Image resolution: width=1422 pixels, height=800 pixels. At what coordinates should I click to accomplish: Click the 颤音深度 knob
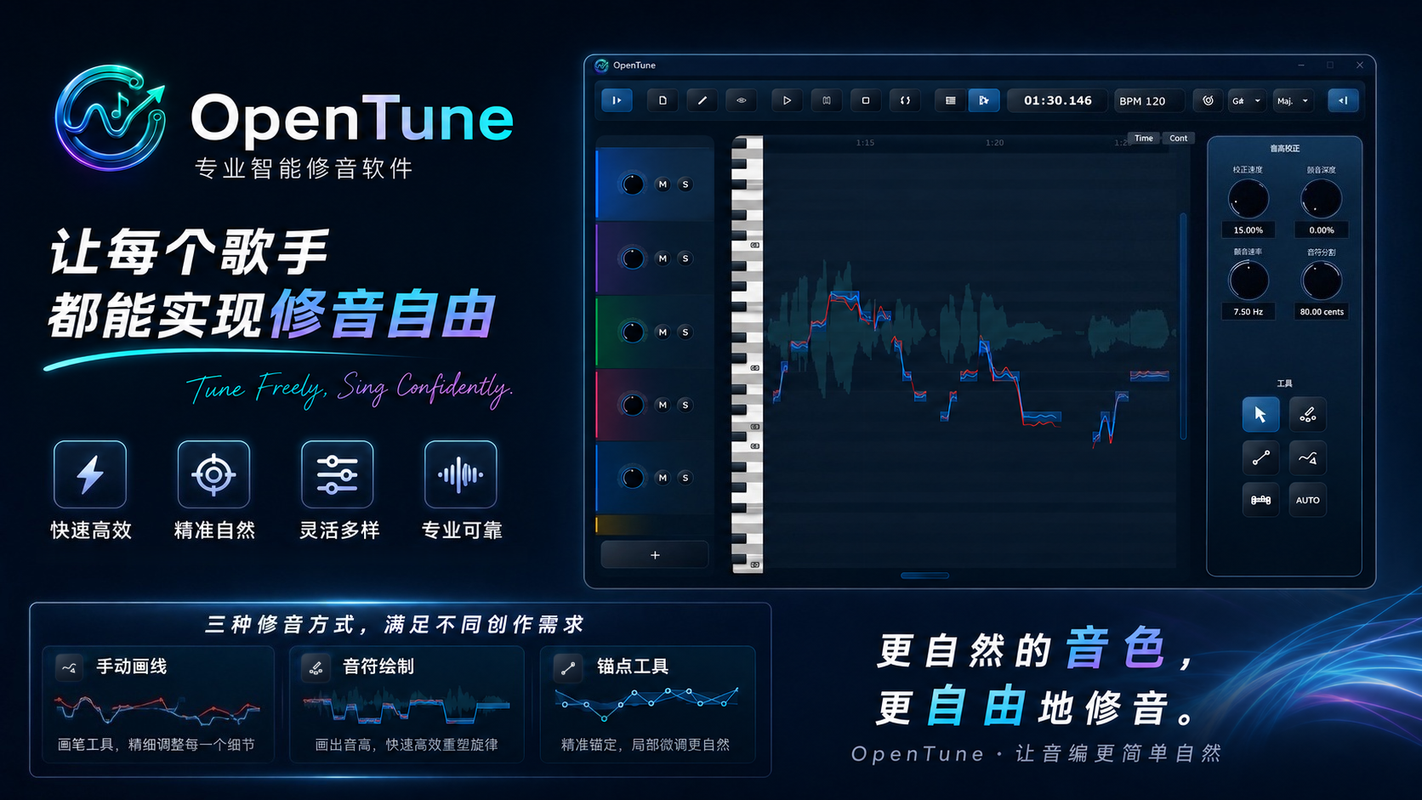[1322, 200]
